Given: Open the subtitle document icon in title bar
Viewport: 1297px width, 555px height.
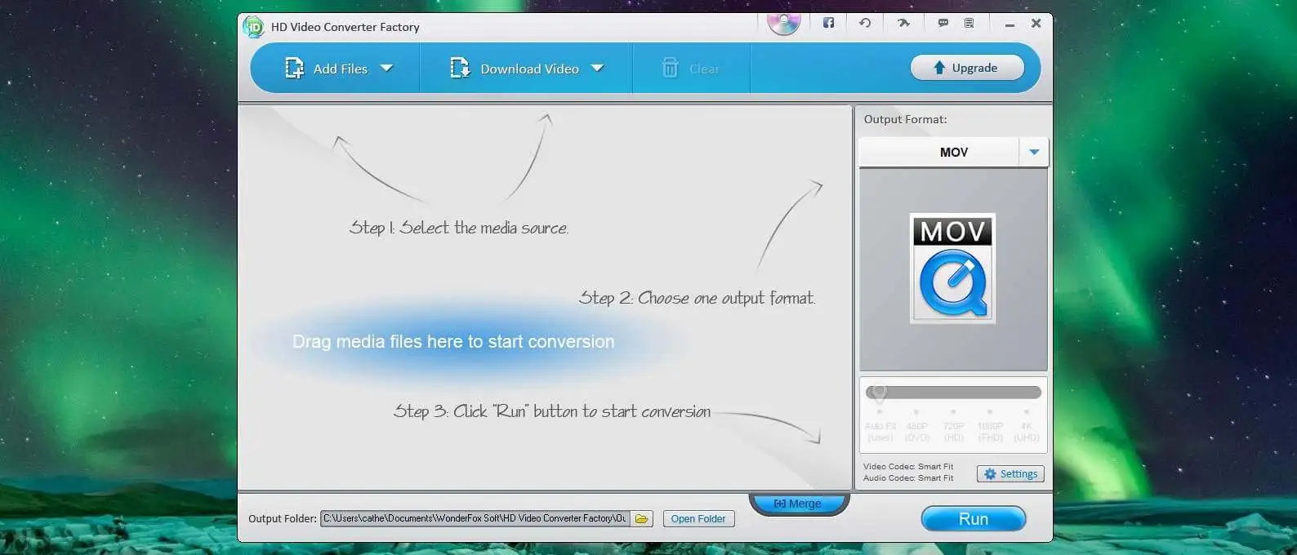Looking at the screenshot, I should click(x=969, y=23).
